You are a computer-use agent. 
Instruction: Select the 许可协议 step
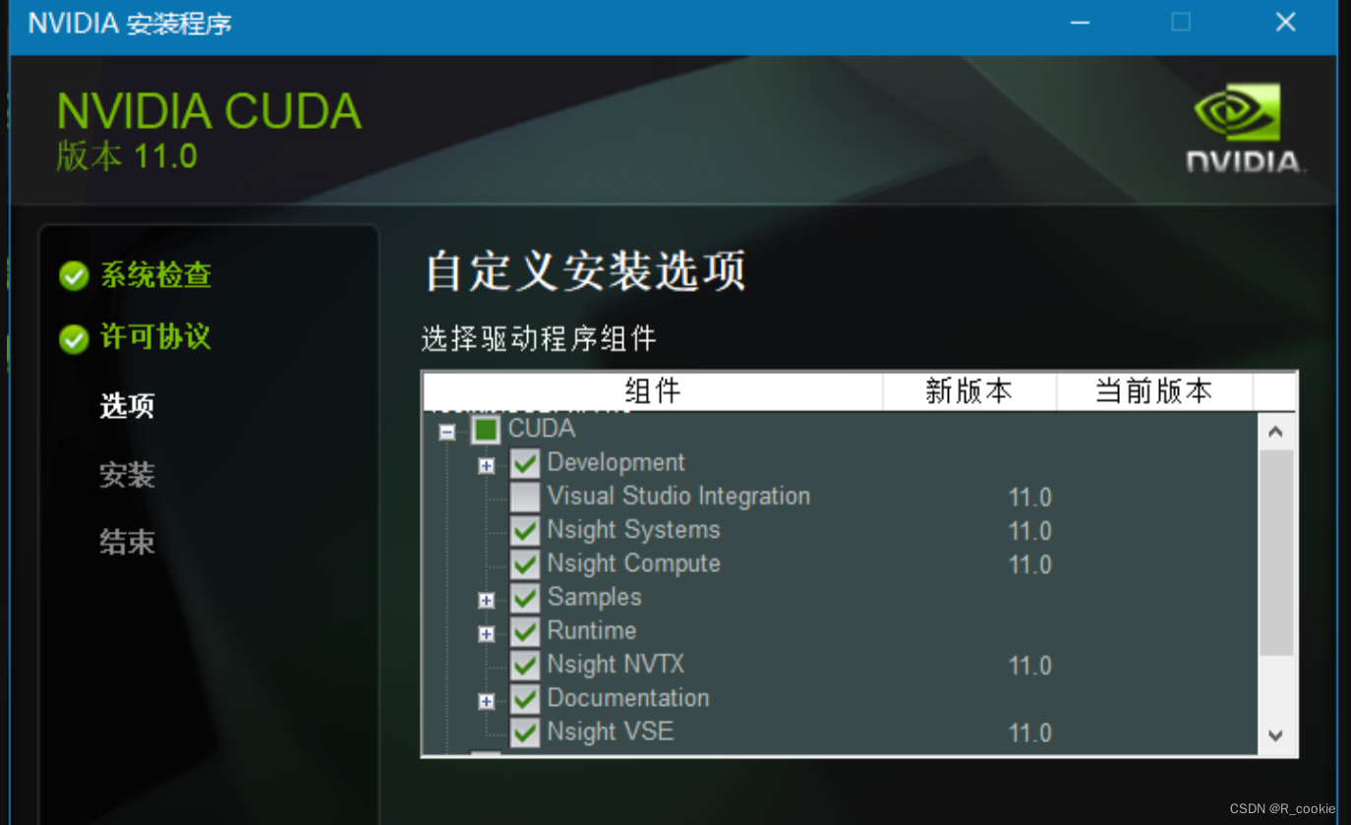tap(155, 337)
